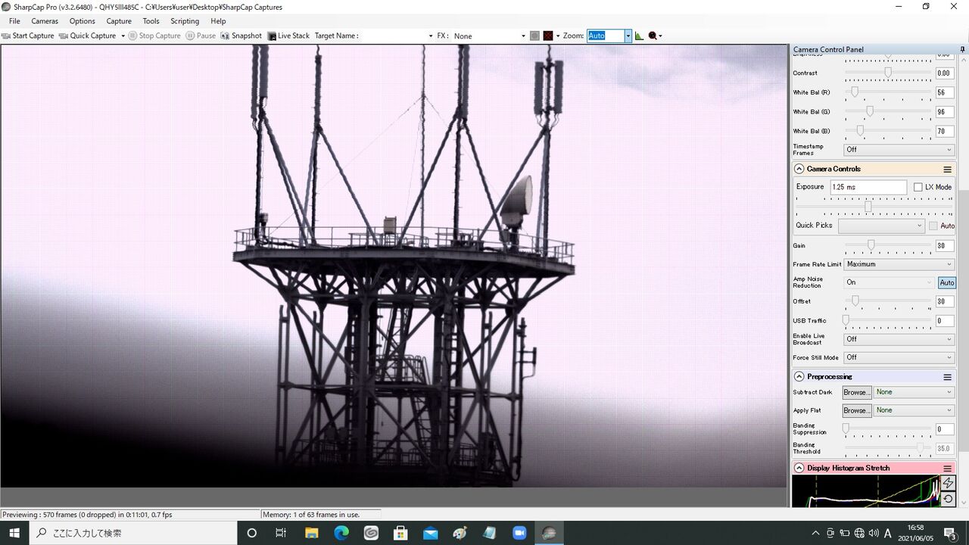Open Zoom from the taskbar
This screenshot has height=545, width=969.
point(520,533)
